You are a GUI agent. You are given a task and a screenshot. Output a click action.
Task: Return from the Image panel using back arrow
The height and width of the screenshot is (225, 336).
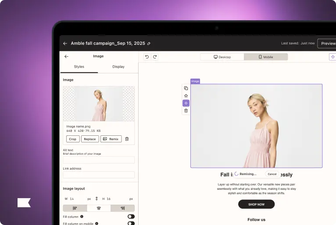66,56
